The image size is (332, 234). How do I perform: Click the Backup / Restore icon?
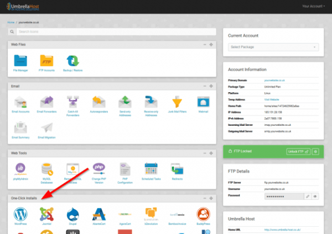(x=72, y=61)
